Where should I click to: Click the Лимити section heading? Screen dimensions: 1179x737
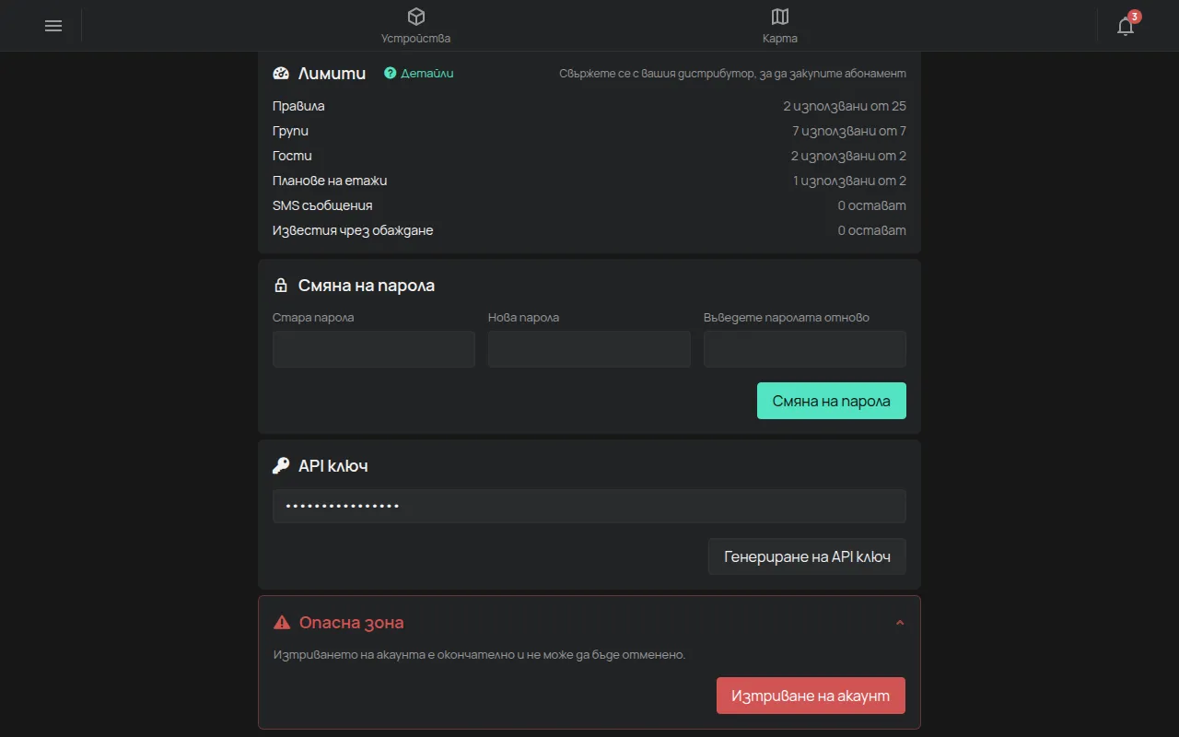pyautogui.click(x=332, y=74)
